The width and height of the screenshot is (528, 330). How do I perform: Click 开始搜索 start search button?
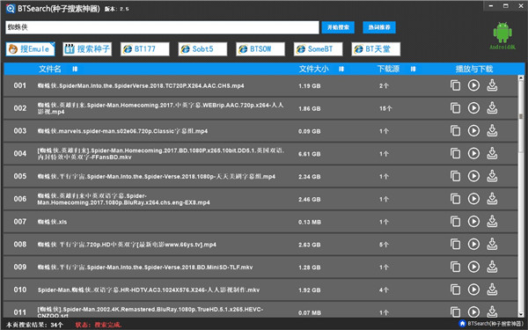(338, 27)
